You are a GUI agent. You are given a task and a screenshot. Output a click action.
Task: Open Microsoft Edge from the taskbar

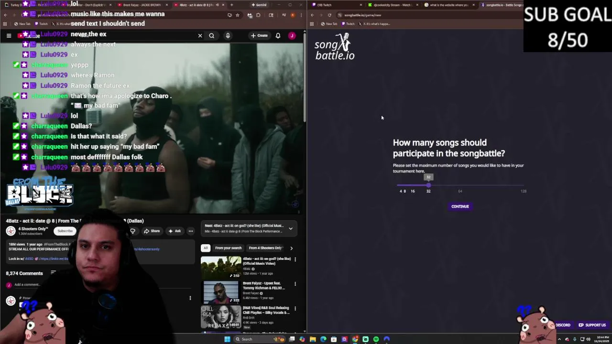coord(323,339)
